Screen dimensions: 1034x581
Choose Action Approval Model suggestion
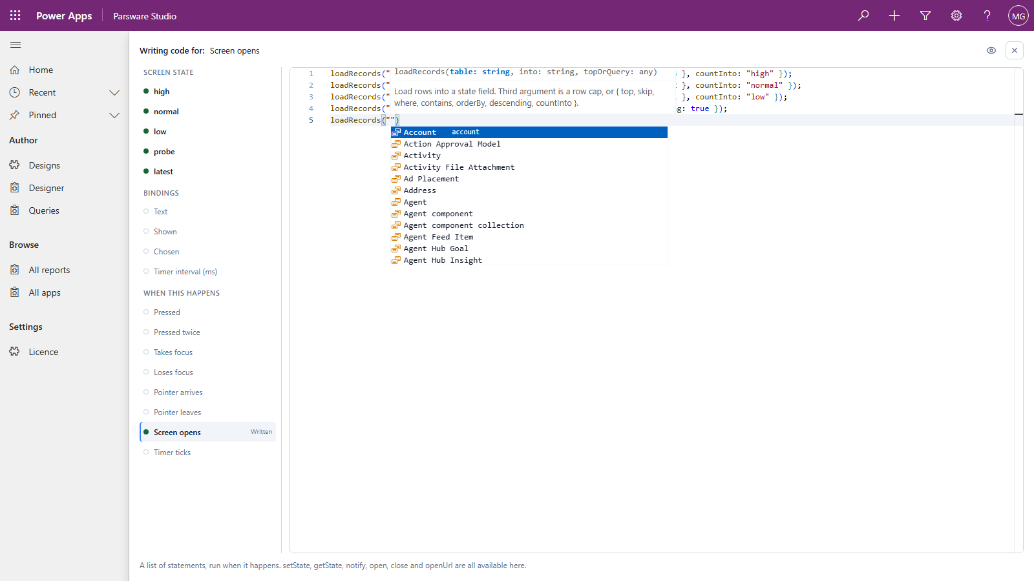[x=529, y=144]
